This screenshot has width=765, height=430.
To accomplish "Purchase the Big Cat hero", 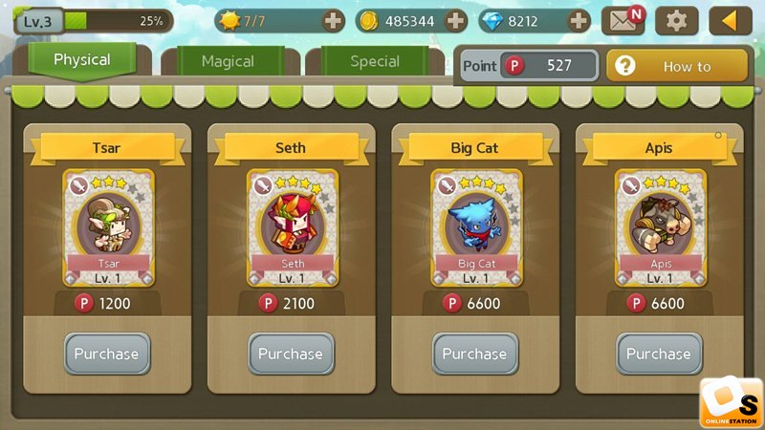I will [x=475, y=354].
